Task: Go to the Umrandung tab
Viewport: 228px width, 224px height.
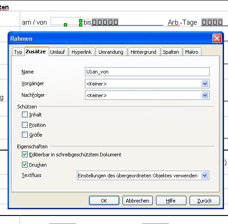Action: (x=111, y=52)
